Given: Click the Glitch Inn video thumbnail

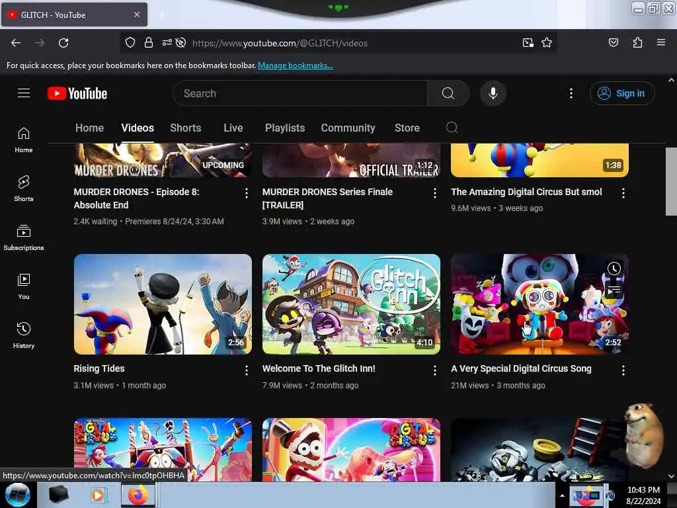Looking at the screenshot, I should [x=351, y=304].
